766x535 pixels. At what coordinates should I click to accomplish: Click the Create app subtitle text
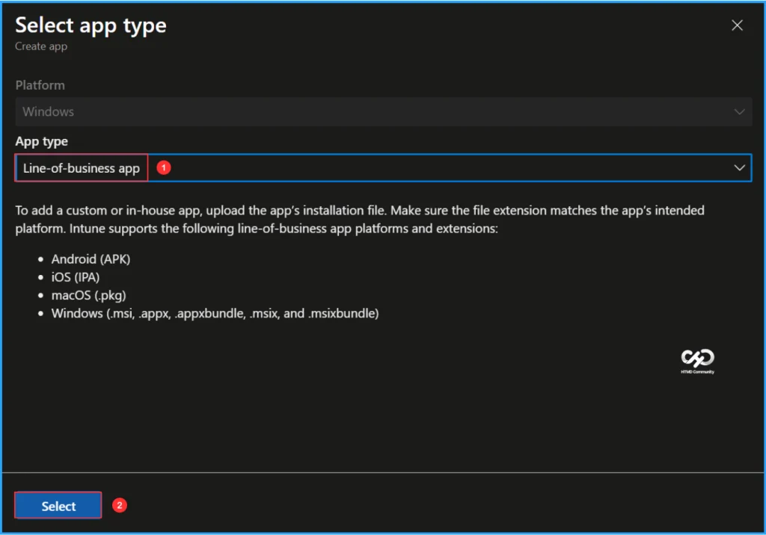click(x=41, y=46)
